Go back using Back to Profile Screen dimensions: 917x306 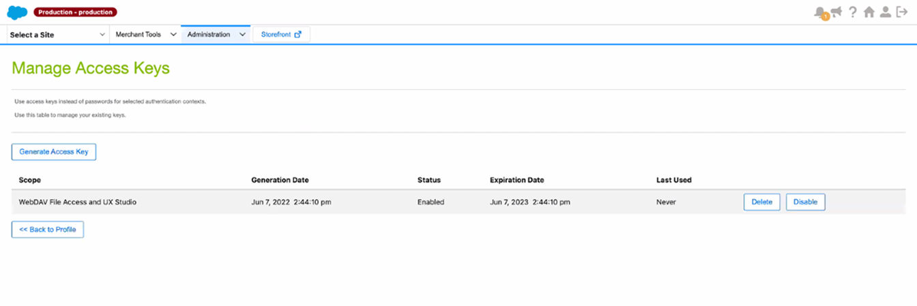pyautogui.click(x=48, y=230)
